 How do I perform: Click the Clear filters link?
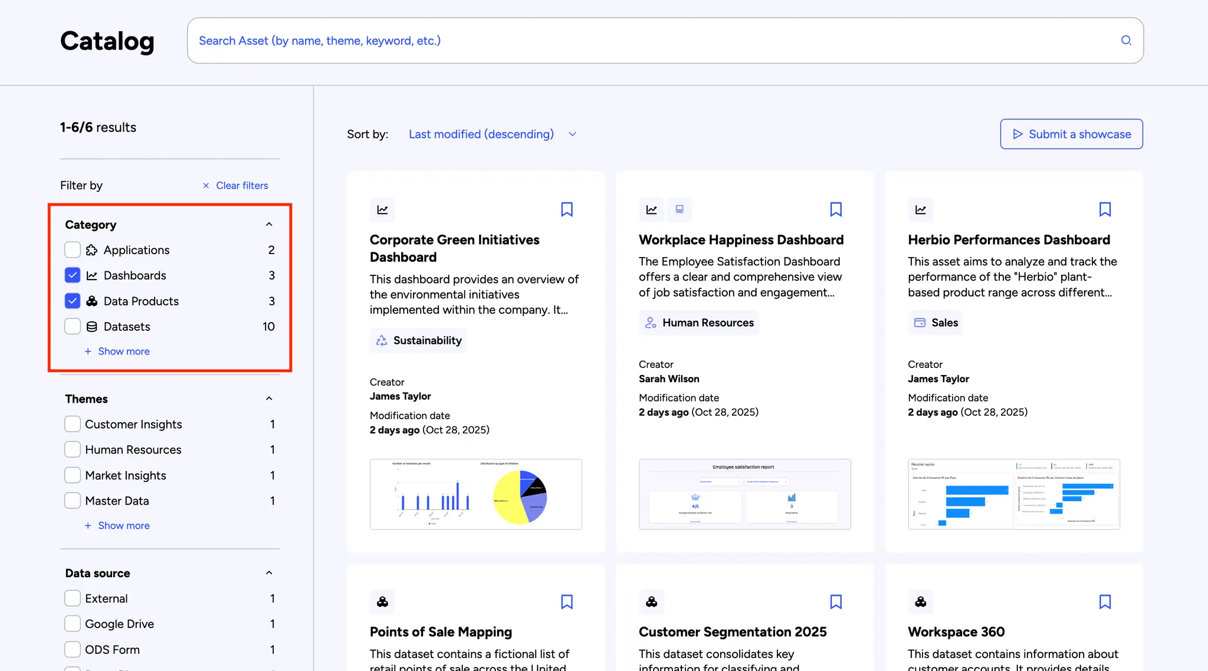pyautogui.click(x=235, y=186)
